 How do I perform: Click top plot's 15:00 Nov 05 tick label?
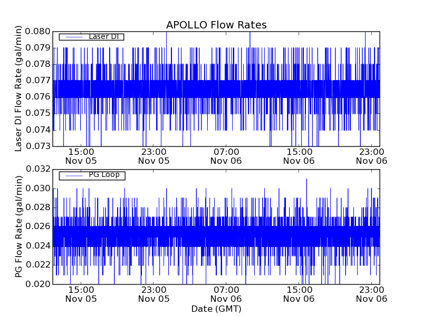pos(81,156)
